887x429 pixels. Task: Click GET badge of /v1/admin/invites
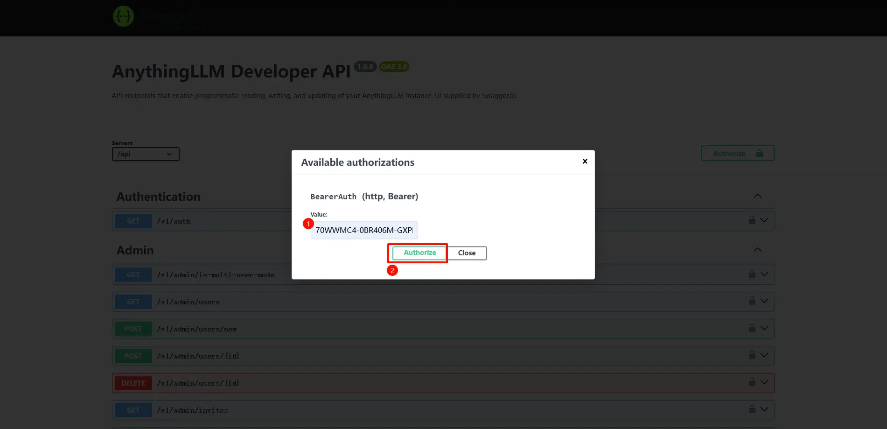(133, 410)
